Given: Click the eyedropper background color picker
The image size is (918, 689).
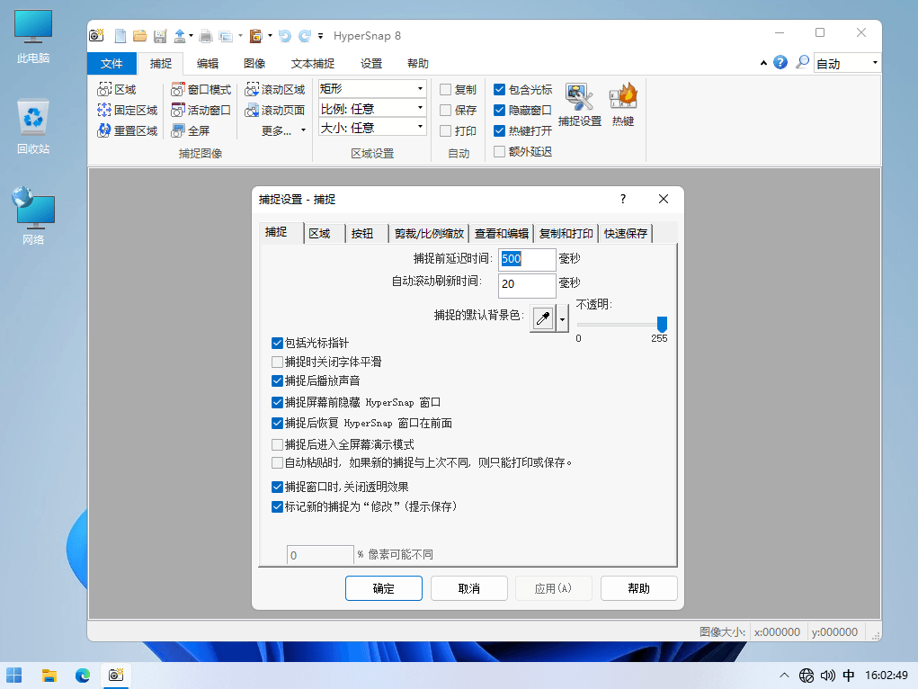Looking at the screenshot, I should (543, 318).
